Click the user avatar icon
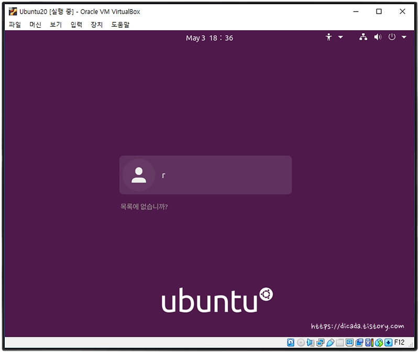This screenshot has width=420, height=353. pos(139,175)
